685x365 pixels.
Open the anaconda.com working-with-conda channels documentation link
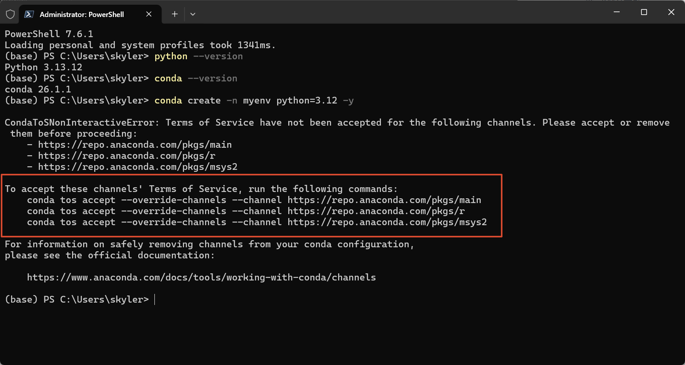coord(201,278)
